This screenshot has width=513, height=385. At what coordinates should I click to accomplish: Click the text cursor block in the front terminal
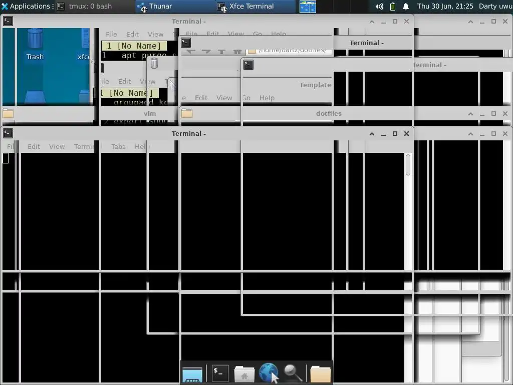coord(6,158)
